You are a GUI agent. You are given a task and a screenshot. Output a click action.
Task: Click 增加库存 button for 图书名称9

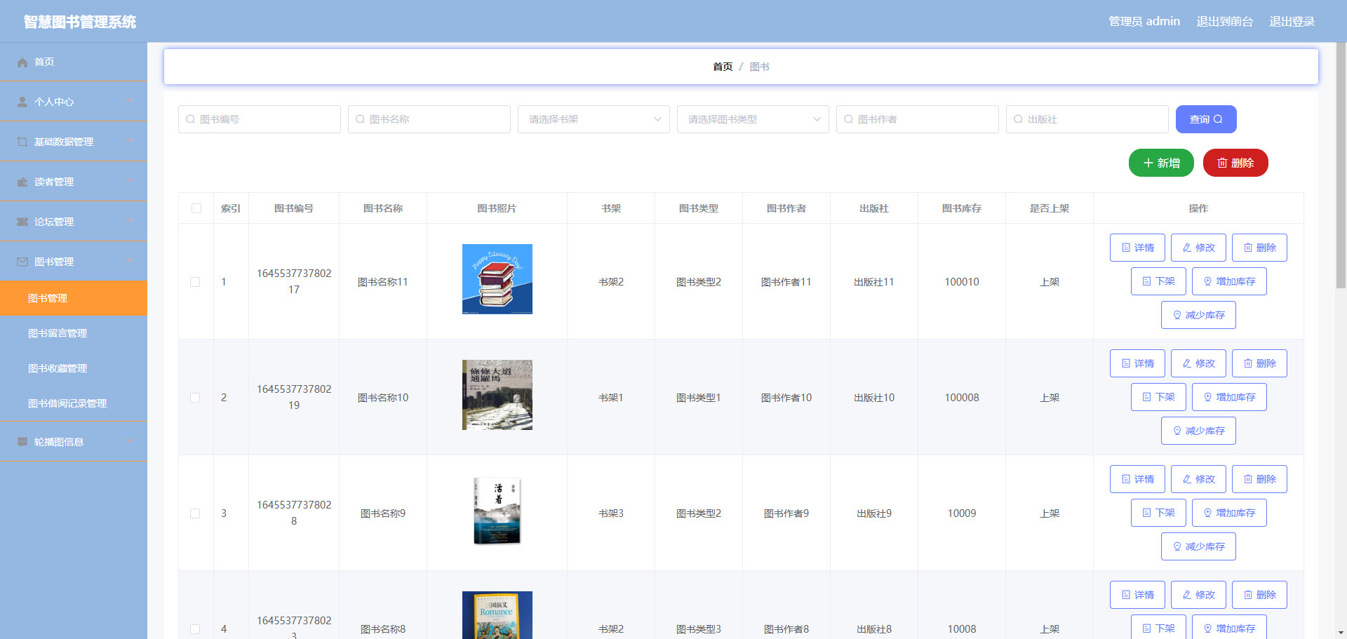pos(1229,513)
